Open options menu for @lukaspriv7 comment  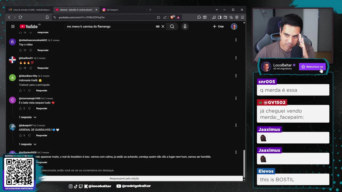pos(236,125)
